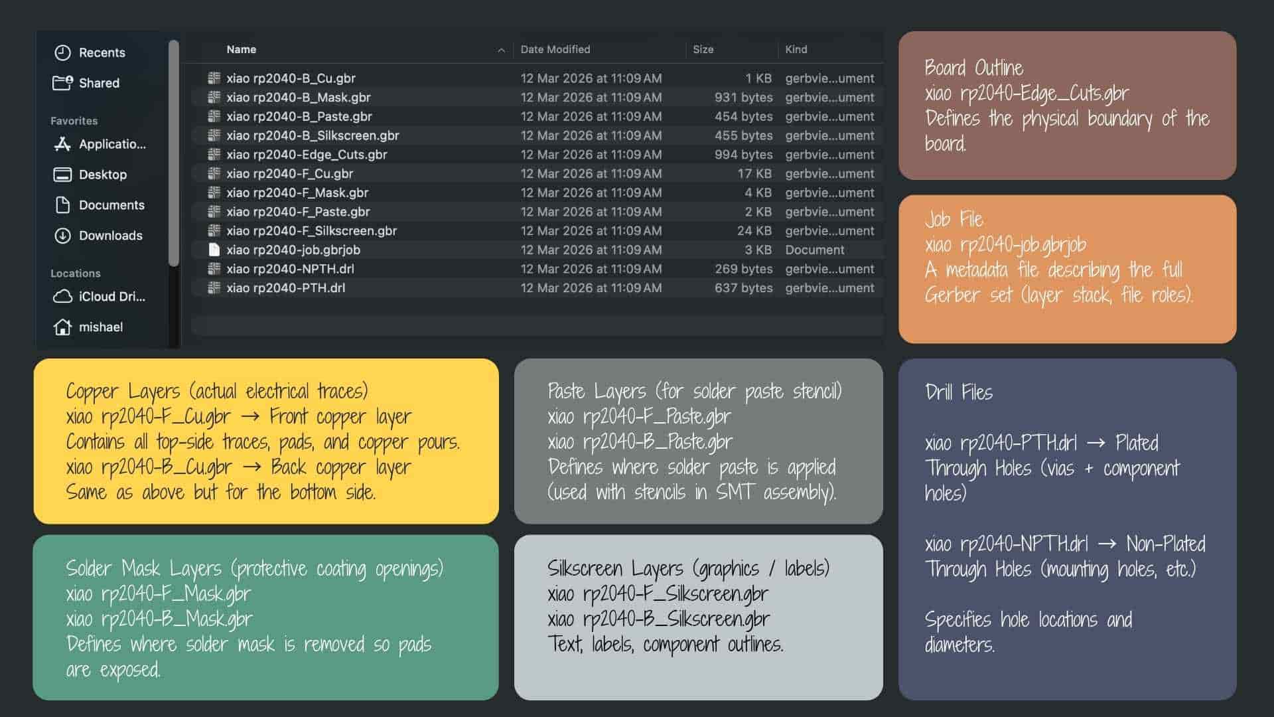Image resolution: width=1274 pixels, height=717 pixels.
Task: Sort files by Date Modified column
Action: tap(555, 50)
